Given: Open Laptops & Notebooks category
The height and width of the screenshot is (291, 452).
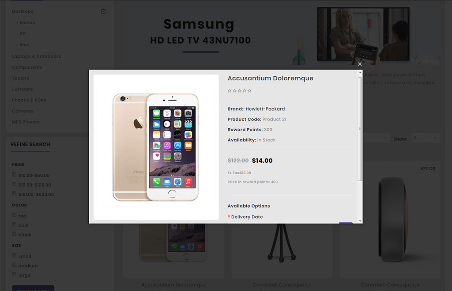Looking at the screenshot, I should tap(37, 56).
